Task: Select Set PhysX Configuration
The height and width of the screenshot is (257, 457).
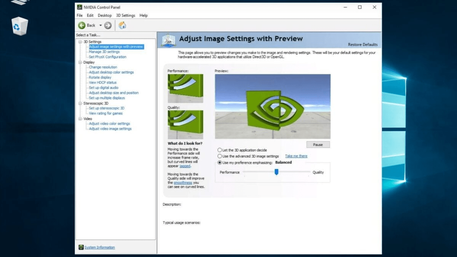Action: pyautogui.click(x=108, y=57)
